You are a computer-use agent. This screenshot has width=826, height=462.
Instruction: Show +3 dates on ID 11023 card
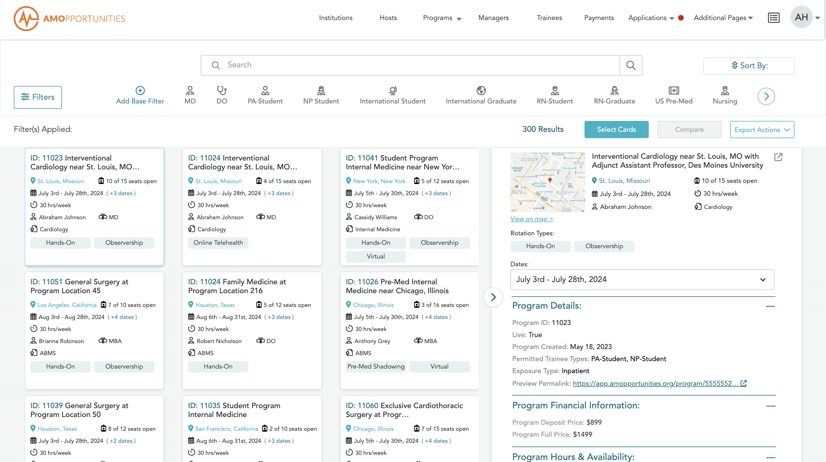(x=121, y=193)
